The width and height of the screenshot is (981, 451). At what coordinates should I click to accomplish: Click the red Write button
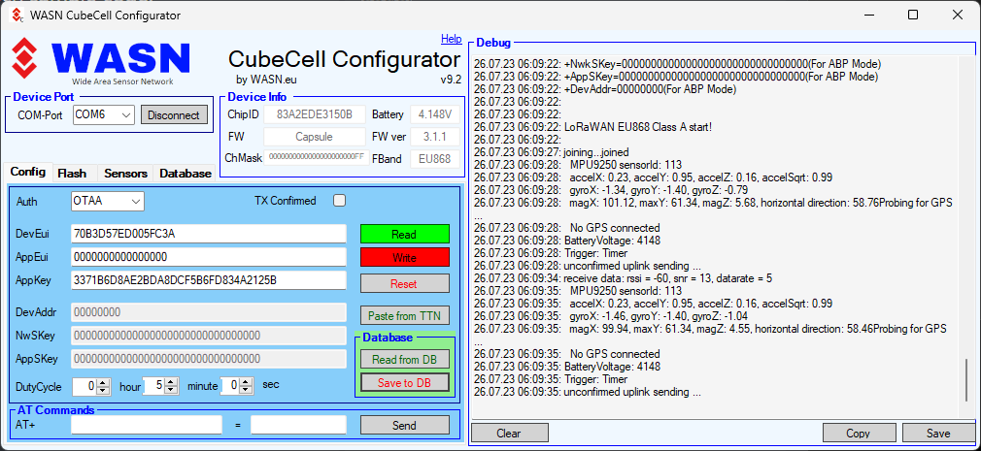point(404,257)
